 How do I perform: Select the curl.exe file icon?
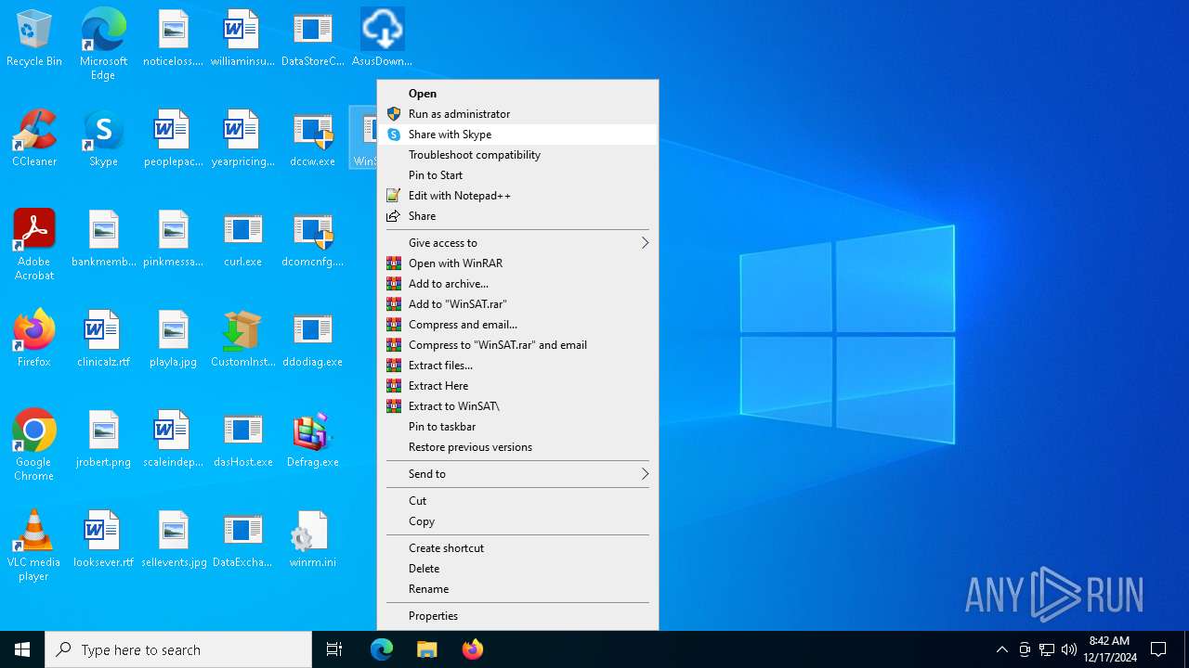[x=242, y=238]
